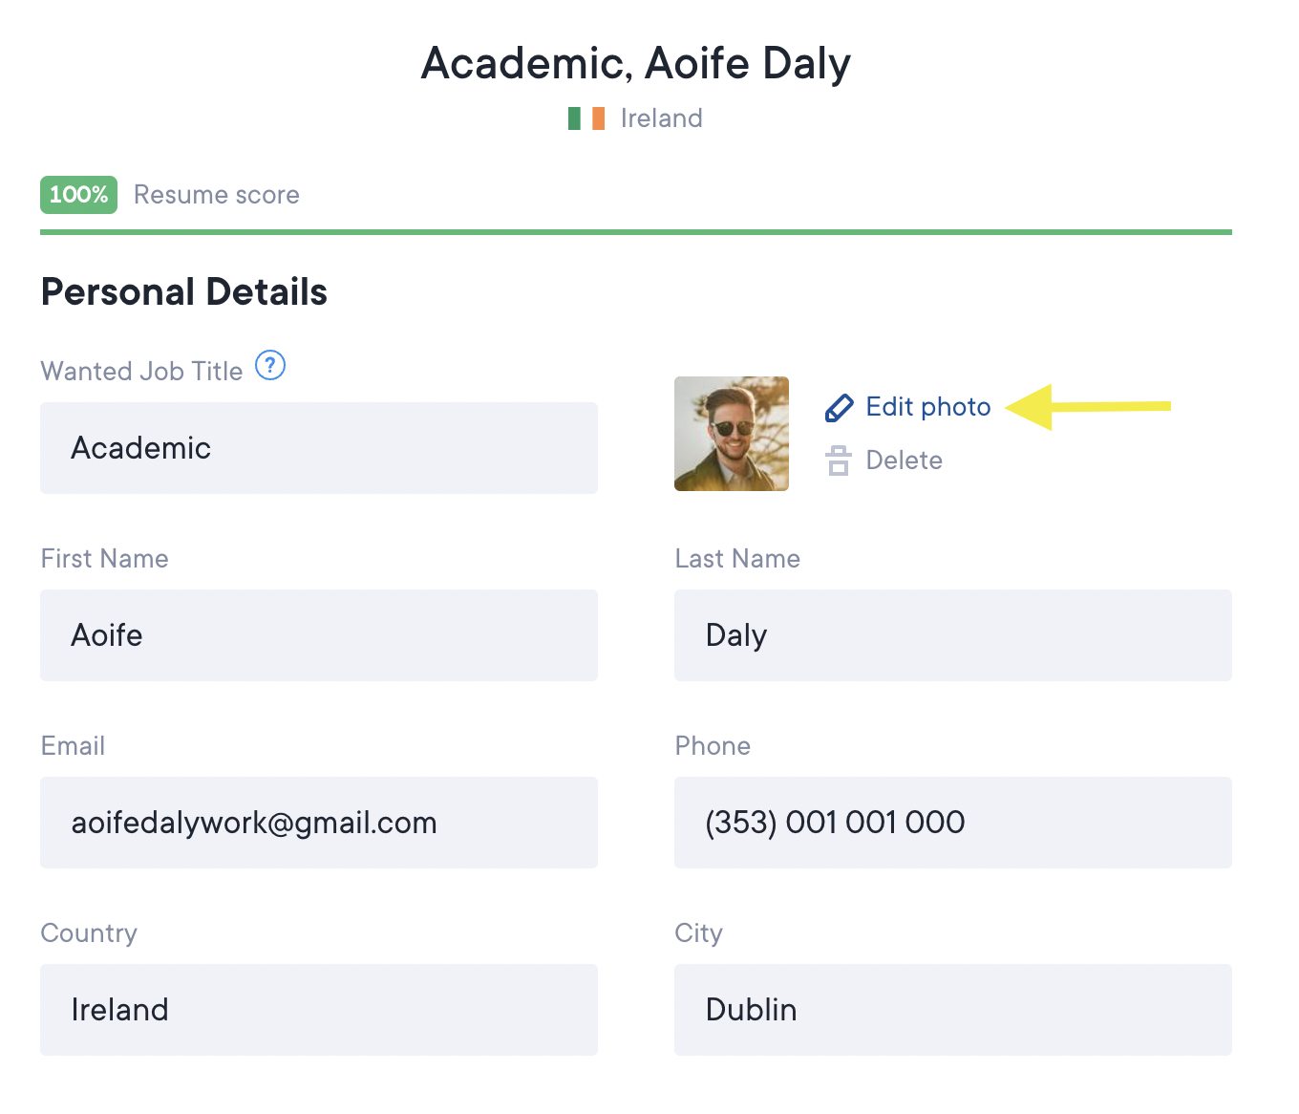This screenshot has height=1114, width=1299.
Task: Click the Country field showing Ireland
Action: (x=318, y=1010)
